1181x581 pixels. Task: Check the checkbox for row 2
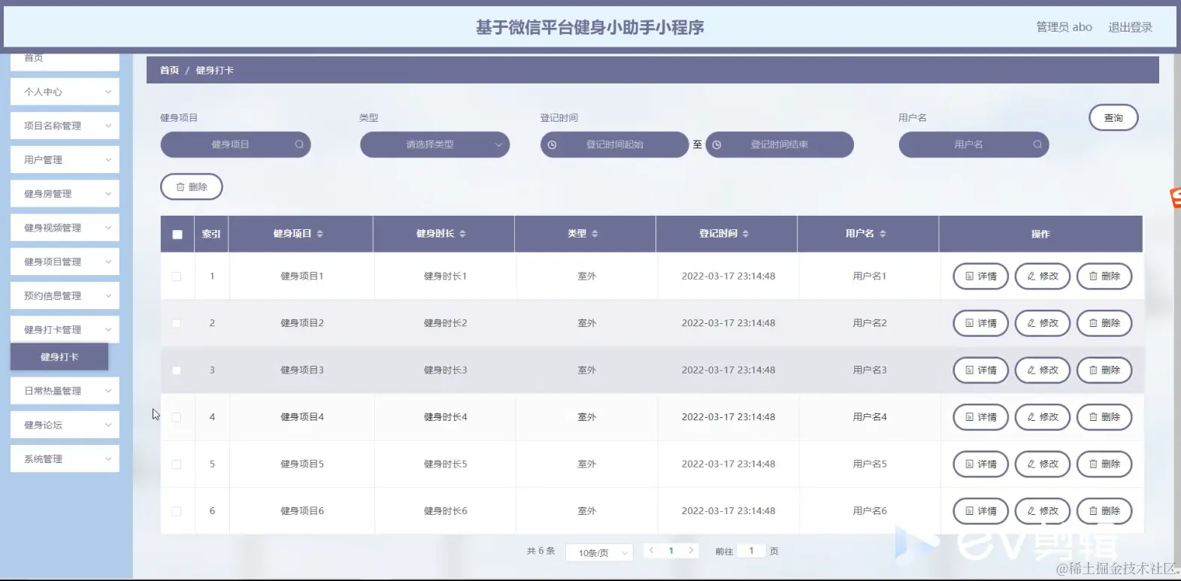click(x=177, y=323)
